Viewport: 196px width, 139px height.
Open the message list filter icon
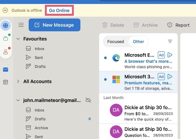(x=170, y=41)
